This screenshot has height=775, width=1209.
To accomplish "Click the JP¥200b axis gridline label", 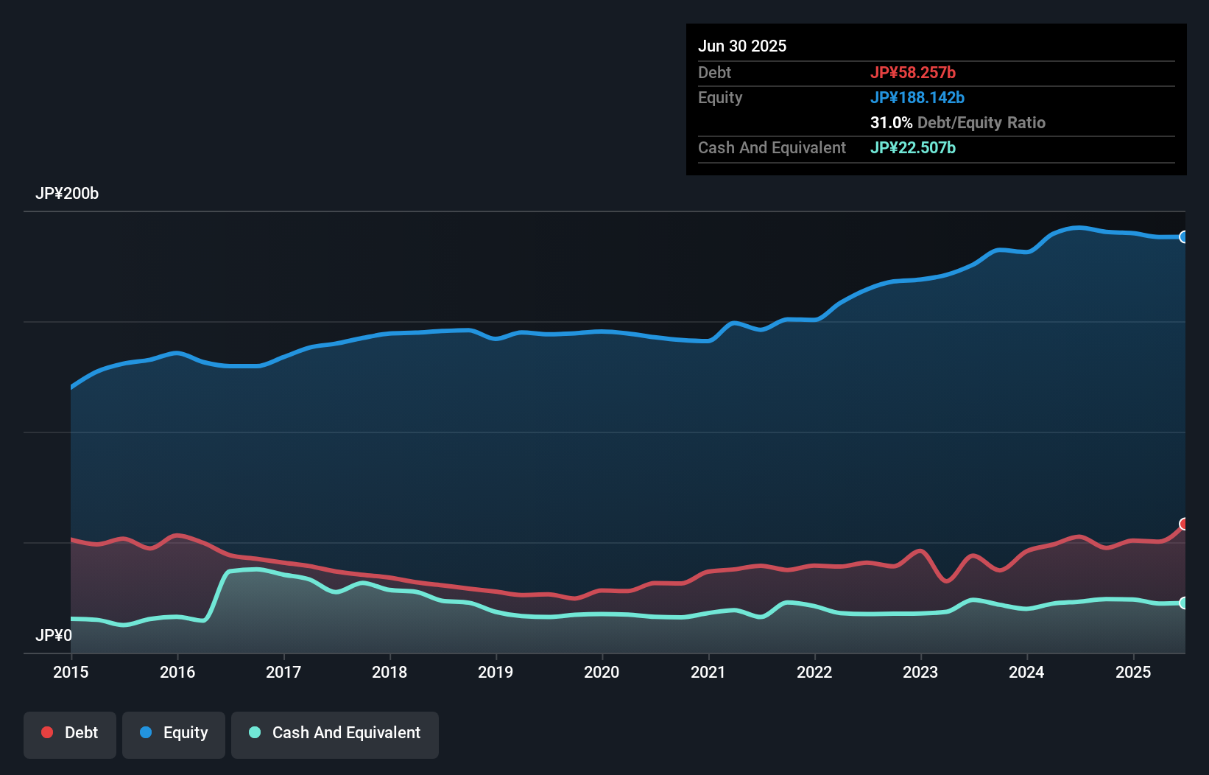I will tap(67, 194).
